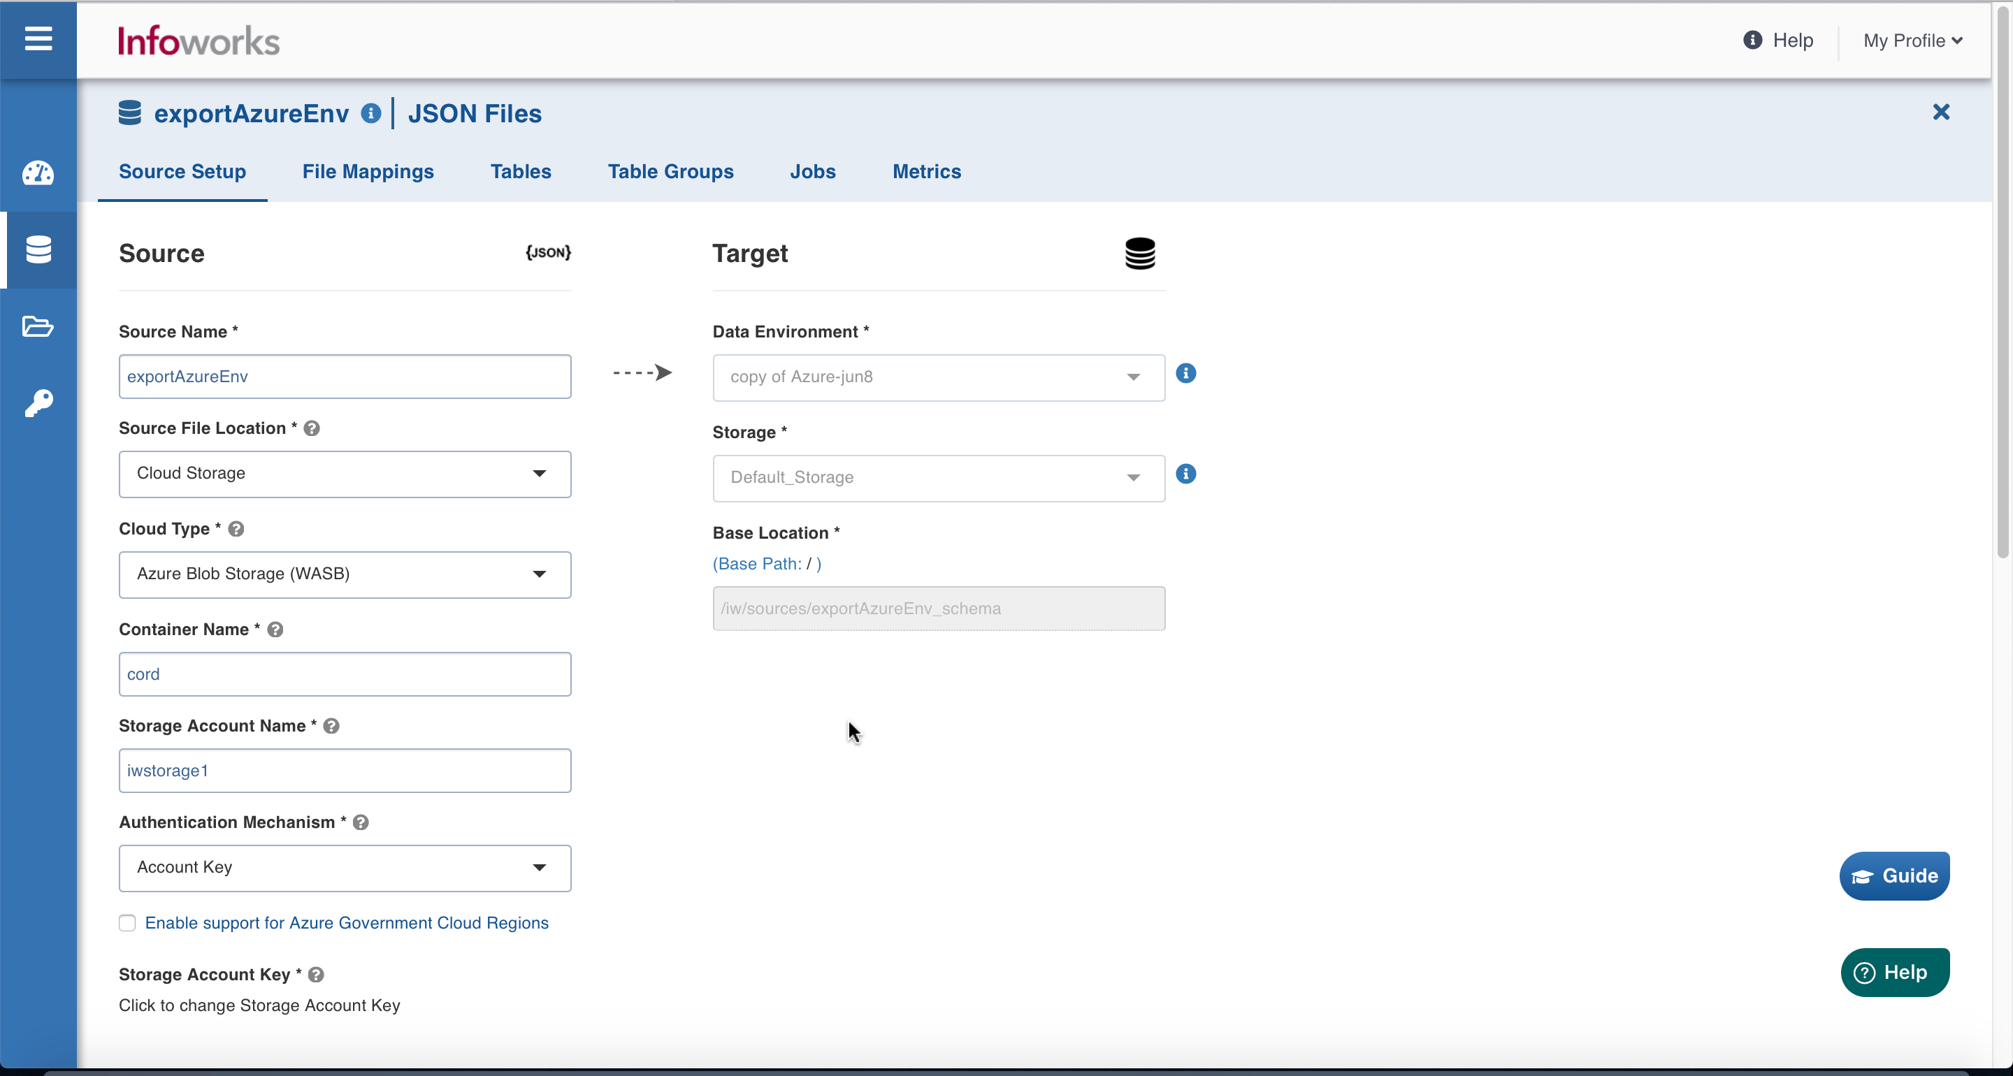Viewport: 2013px width, 1076px height.
Task: Click database icon beside exportAzureEnv heading
Action: [x=130, y=112]
